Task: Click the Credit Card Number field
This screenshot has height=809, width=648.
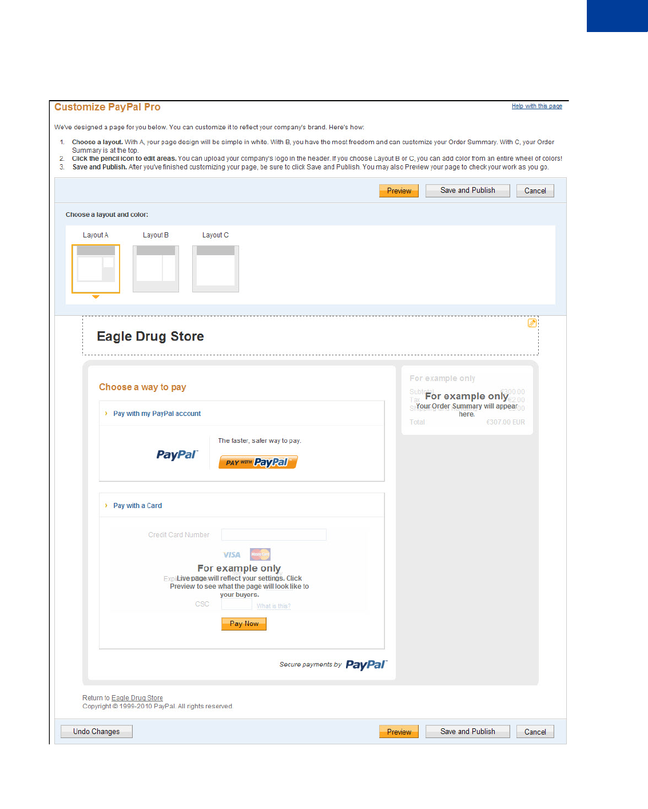Action: coord(273,535)
